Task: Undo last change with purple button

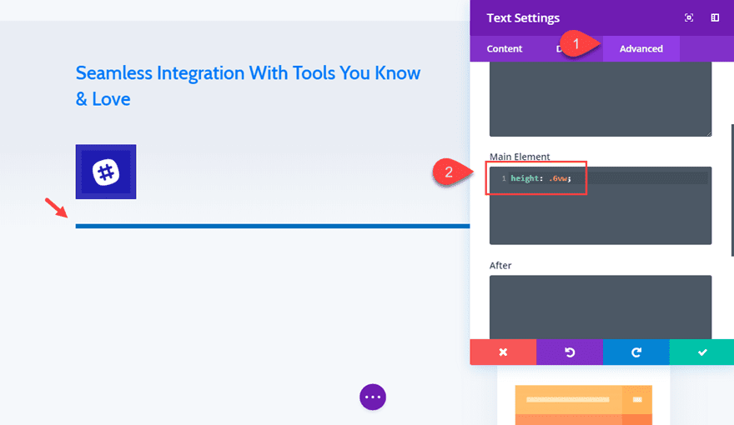Action: [x=570, y=352]
